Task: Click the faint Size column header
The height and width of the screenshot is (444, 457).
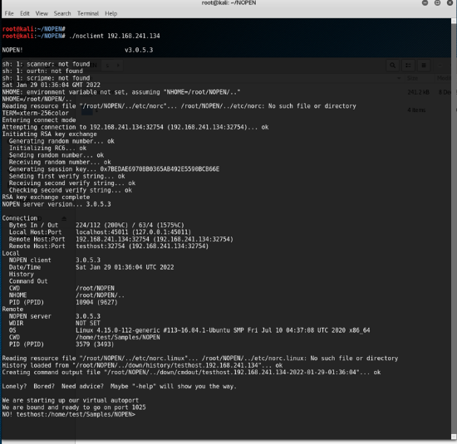Action: 412,78
